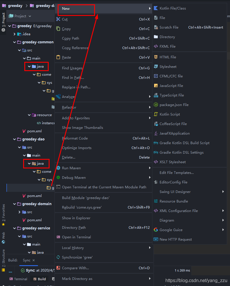
Task: Choose Local History submenu
Action: click(104, 248)
